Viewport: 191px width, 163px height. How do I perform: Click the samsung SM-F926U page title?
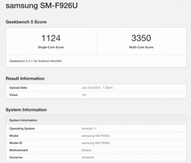42,6
